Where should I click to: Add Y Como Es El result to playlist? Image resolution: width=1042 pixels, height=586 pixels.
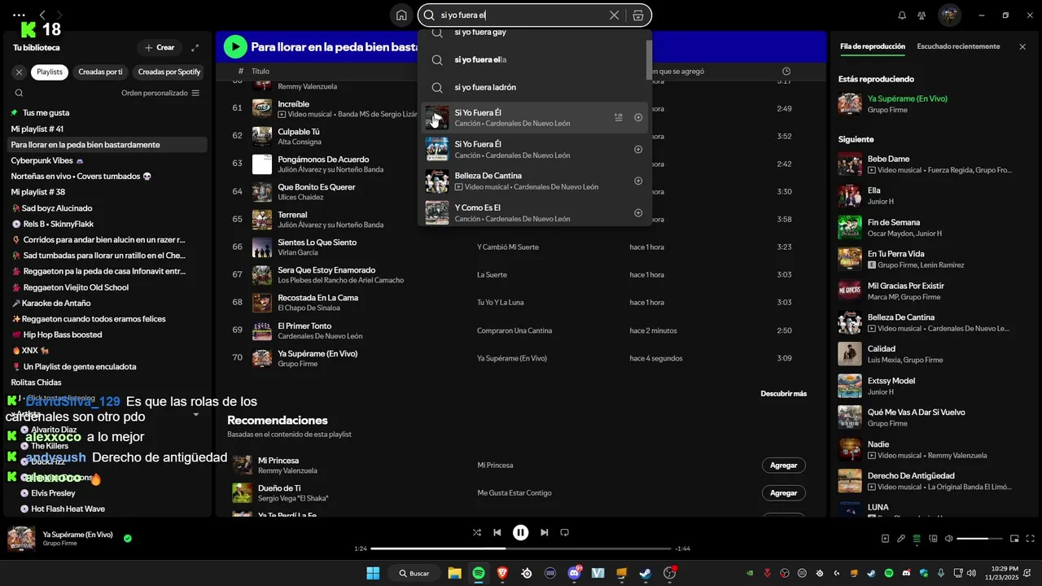click(638, 212)
